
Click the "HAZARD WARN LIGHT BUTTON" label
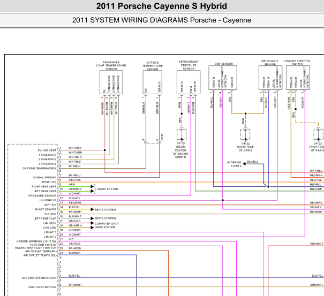pos(35,248)
